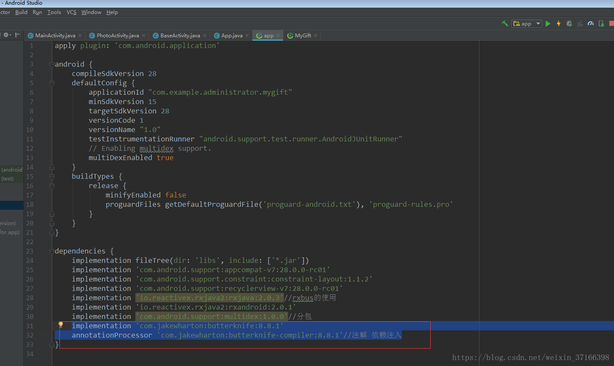Hide the project tool window panel icon

18,35
